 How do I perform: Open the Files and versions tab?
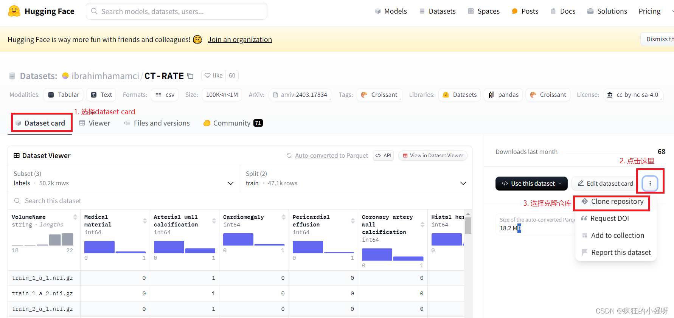(157, 123)
